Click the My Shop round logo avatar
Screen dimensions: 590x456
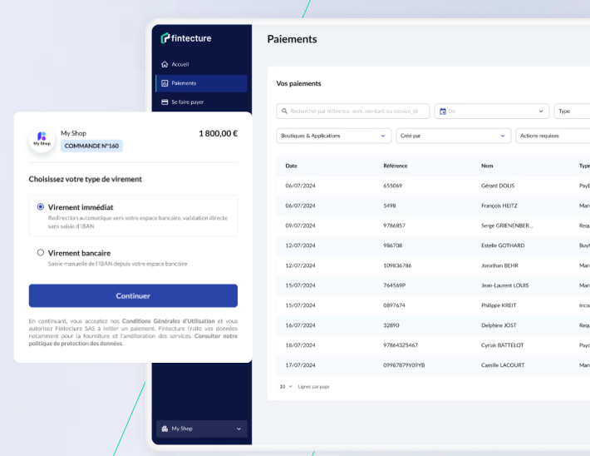coord(41,140)
